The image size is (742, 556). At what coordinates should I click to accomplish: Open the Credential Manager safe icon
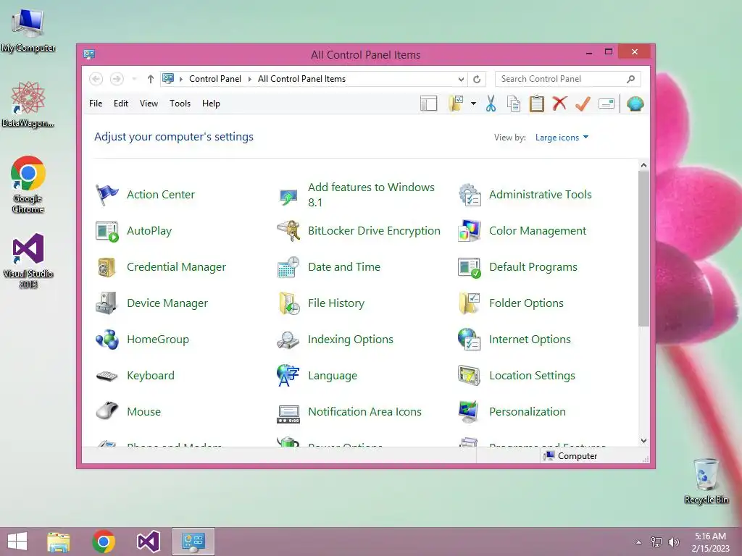pos(107,267)
